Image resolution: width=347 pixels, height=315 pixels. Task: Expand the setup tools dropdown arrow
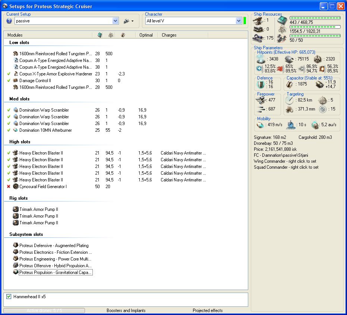coord(132,21)
